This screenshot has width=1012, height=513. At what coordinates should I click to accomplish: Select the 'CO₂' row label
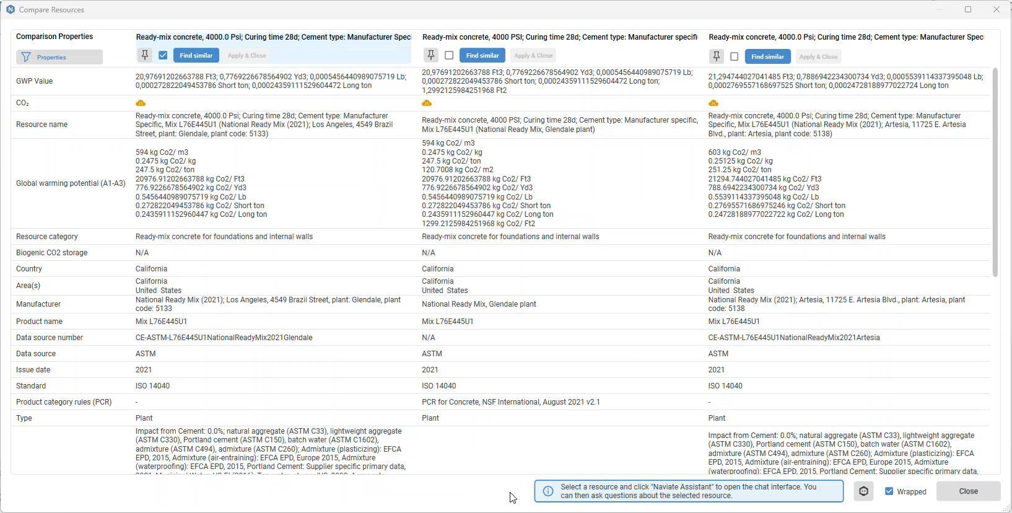22,103
